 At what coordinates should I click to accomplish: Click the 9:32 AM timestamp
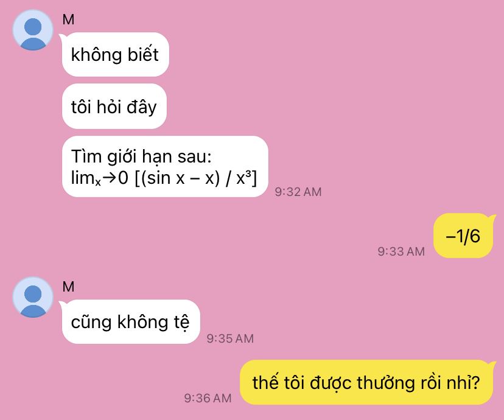[x=298, y=192]
